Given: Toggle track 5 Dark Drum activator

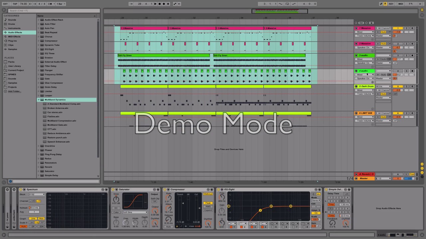Looking at the screenshot, I should [397, 86].
